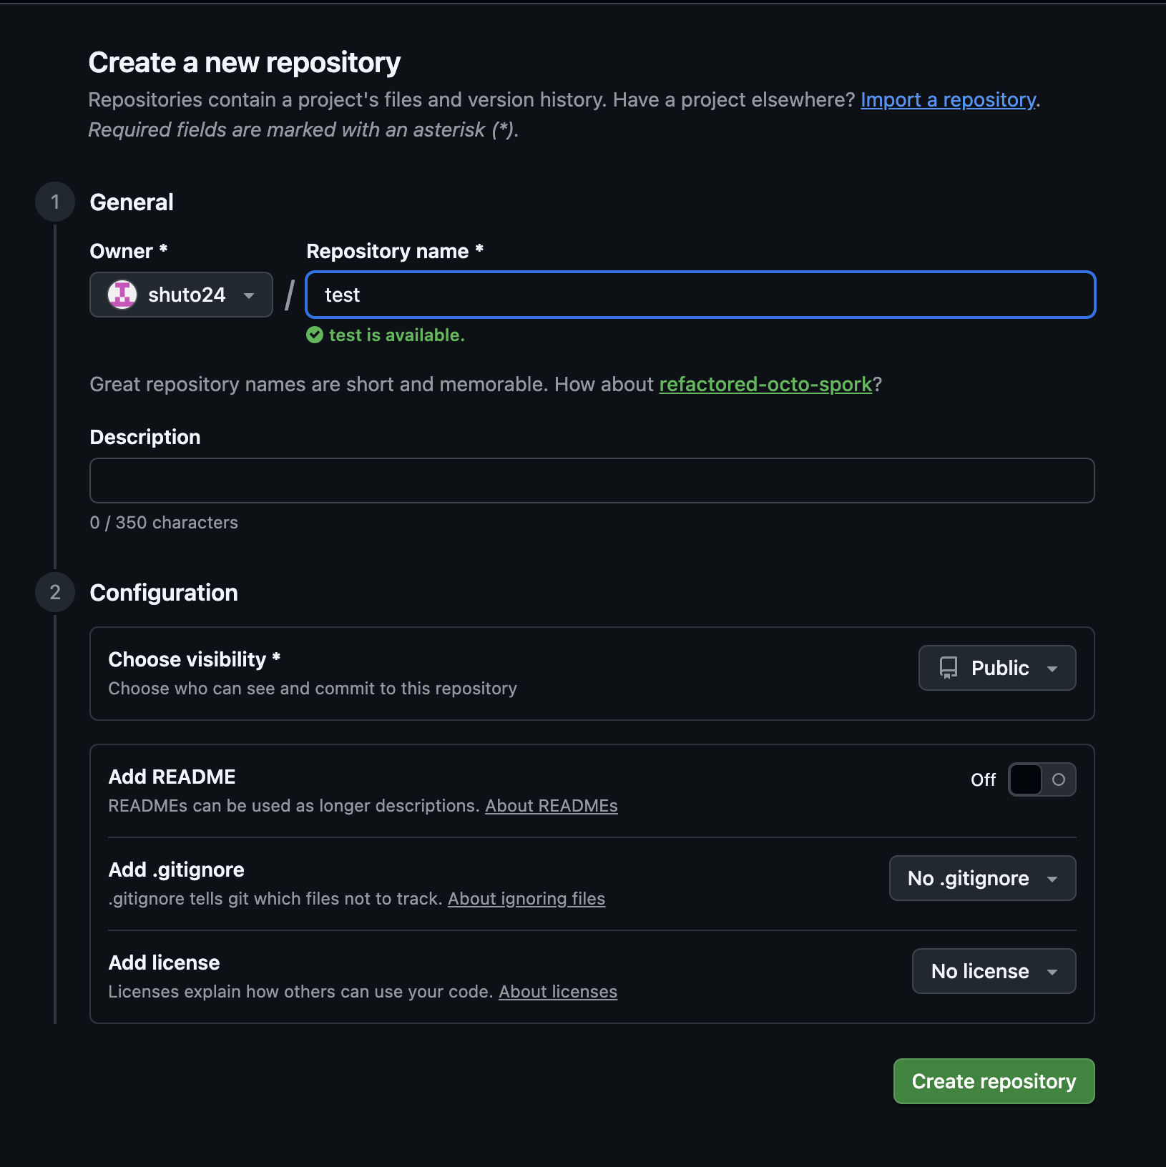
Task: Click into the Description text field
Action: pyautogui.click(x=592, y=481)
